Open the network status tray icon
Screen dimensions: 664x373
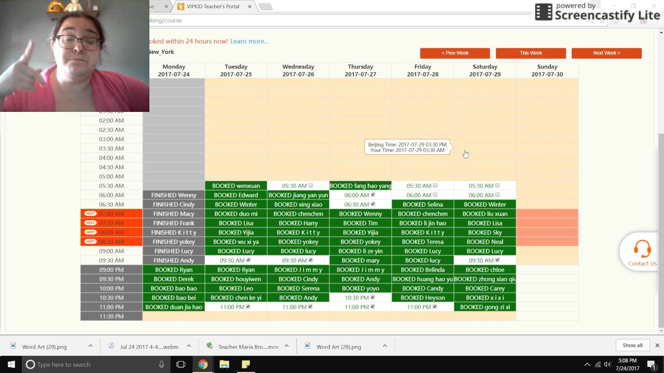[598, 365]
